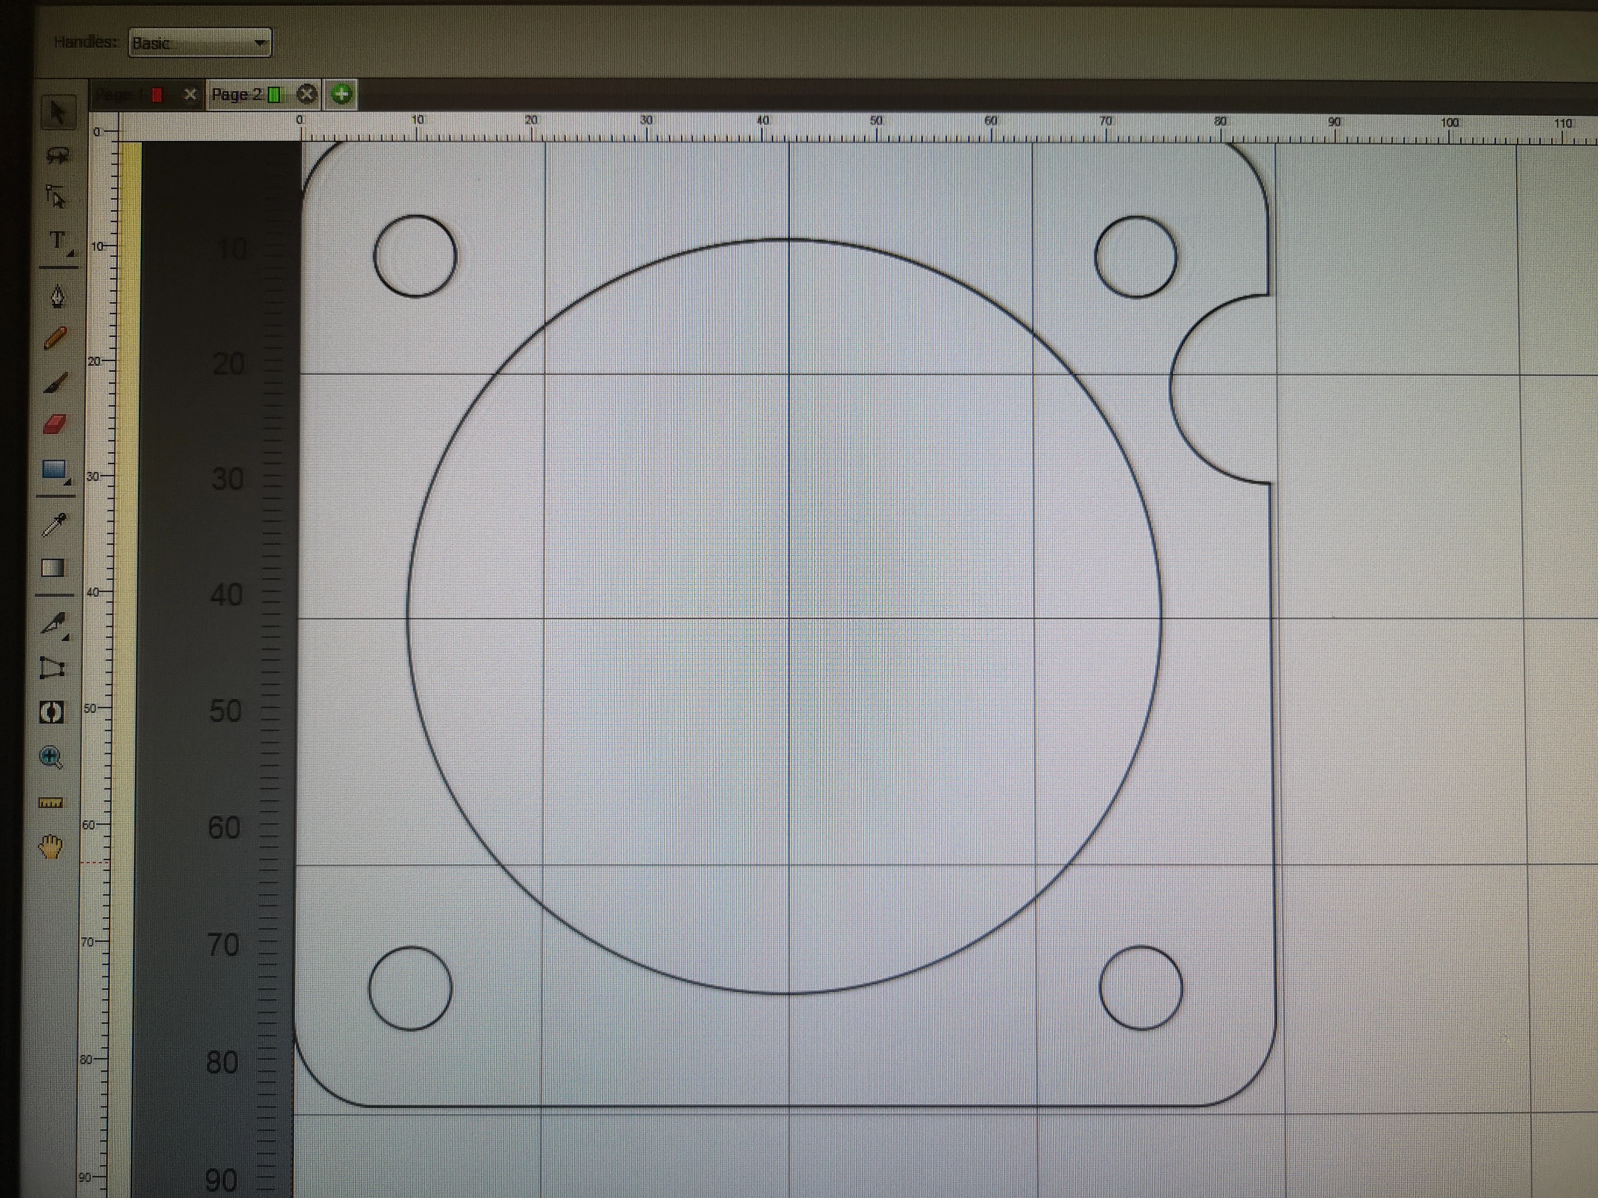Select the Node edit pointer tool
Image resolution: width=1598 pixels, height=1198 pixels.
56,197
